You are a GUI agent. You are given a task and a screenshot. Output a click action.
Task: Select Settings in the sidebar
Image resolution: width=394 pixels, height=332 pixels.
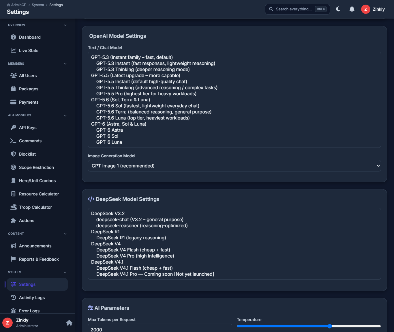(37, 284)
